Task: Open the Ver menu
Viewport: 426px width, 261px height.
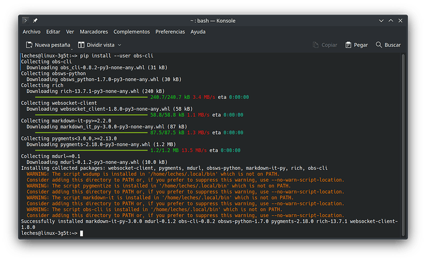Action: coord(70,32)
